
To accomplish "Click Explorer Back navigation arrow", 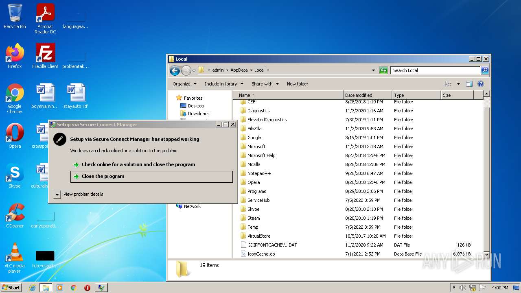I will coord(175,70).
